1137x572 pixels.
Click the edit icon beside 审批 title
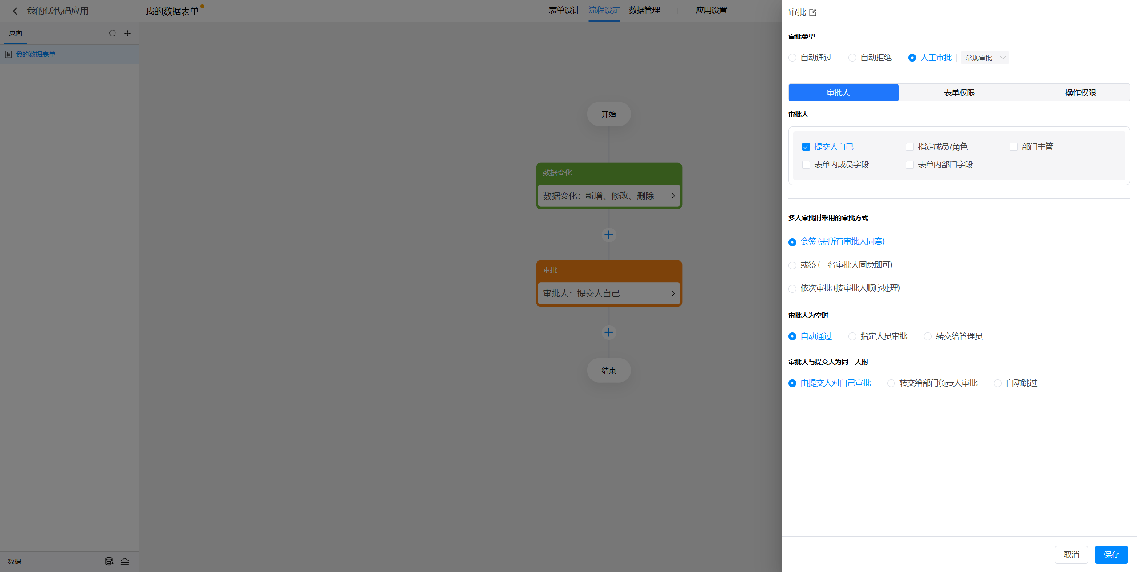tap(813, 12)
